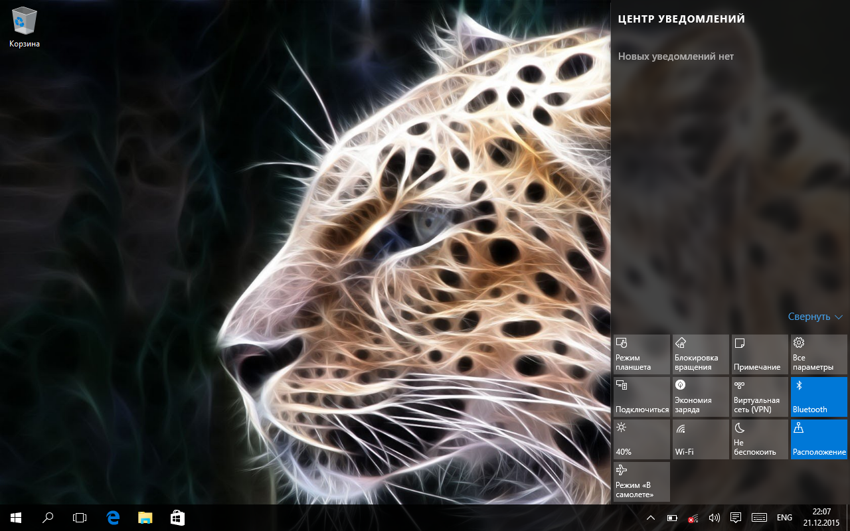
Task: Open Все параметры (All settings) tile
Action: click(819, 354)
